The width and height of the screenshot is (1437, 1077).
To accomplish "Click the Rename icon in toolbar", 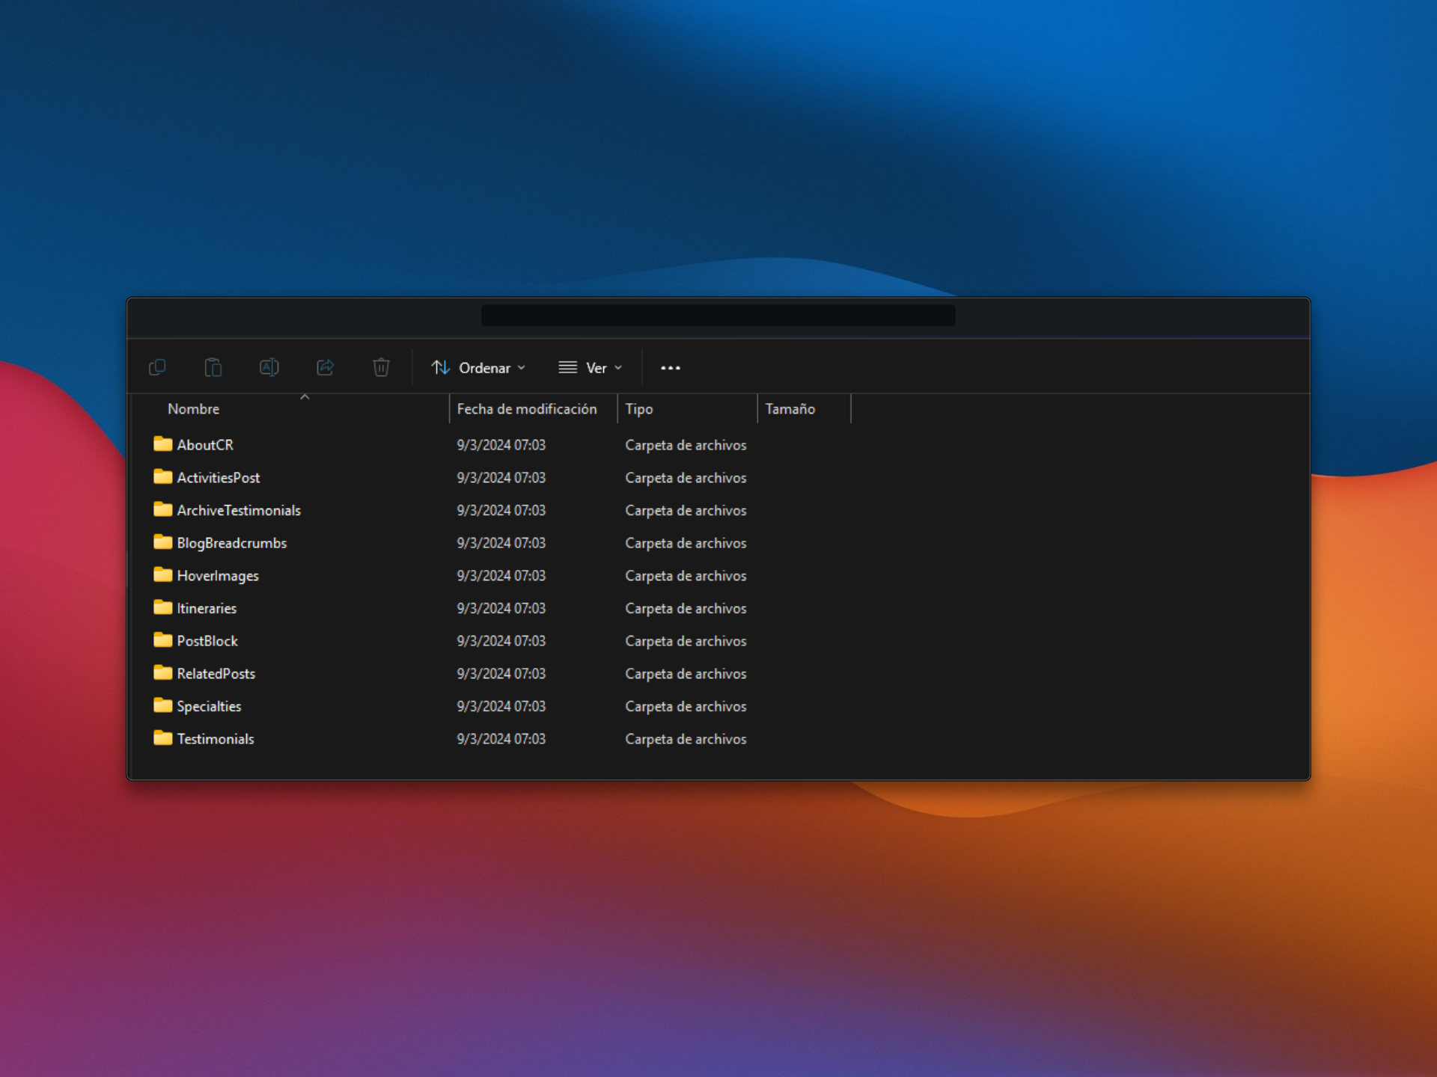I will point(269,367).
